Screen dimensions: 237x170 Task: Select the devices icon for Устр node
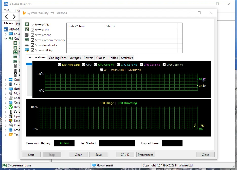pyautogui.click(x=11, y=112)
